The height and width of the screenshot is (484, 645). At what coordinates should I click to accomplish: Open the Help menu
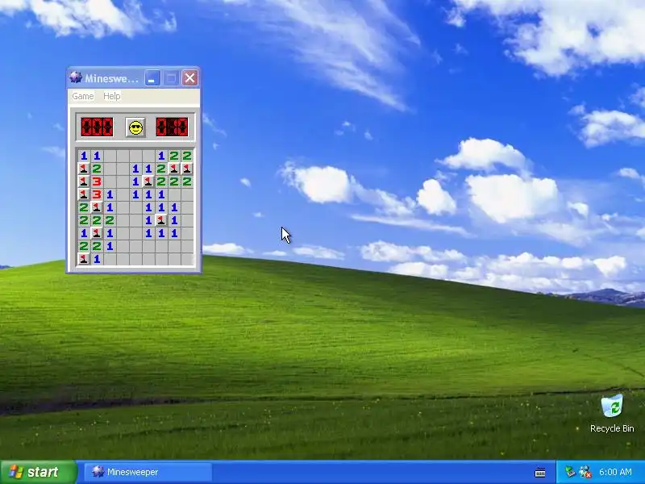pos(112,96)
